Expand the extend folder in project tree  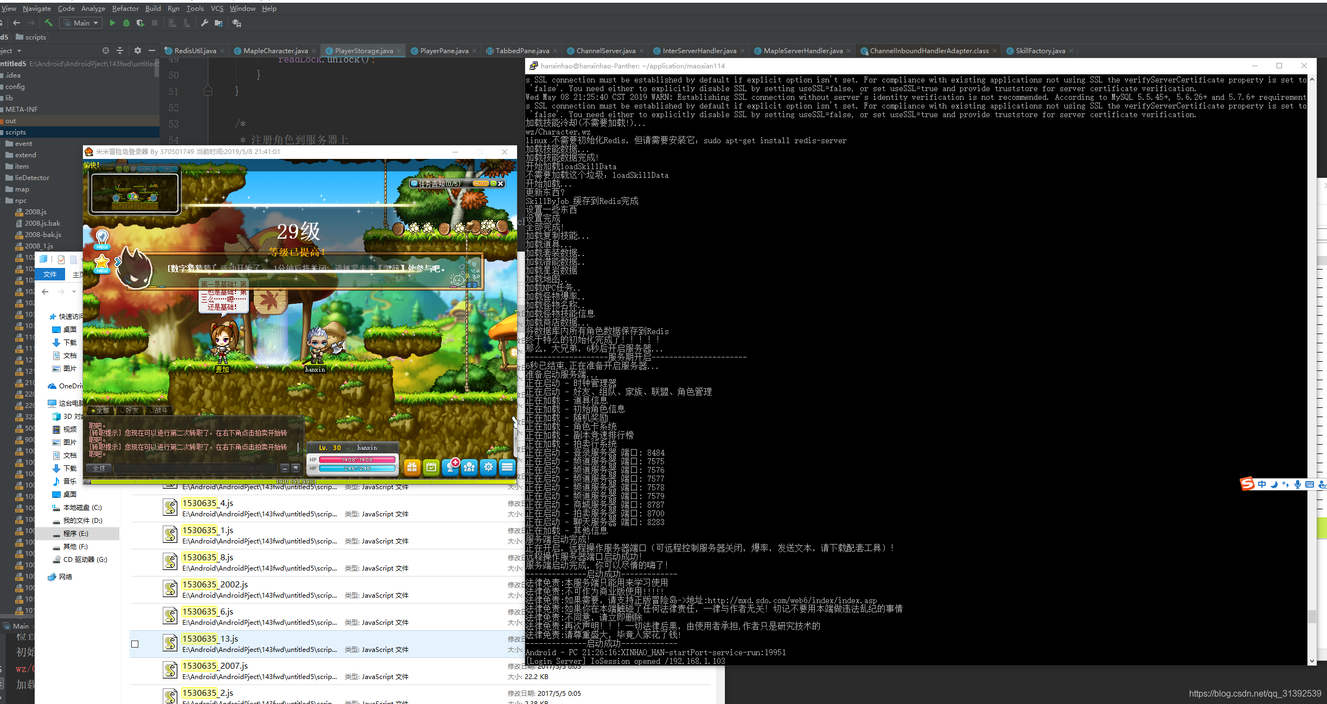pyautogui.click(x=20, y=155)
